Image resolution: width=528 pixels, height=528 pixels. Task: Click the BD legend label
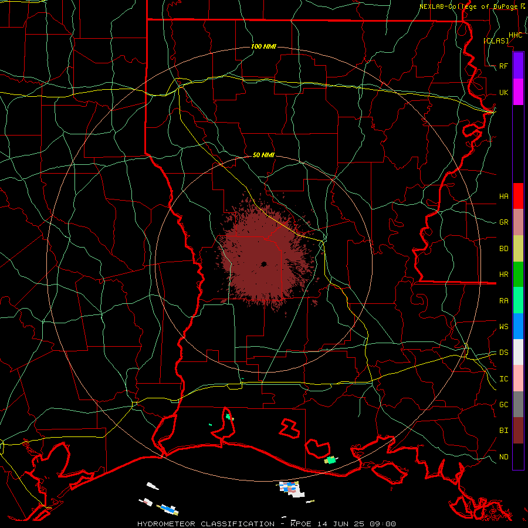click(503, 249)
